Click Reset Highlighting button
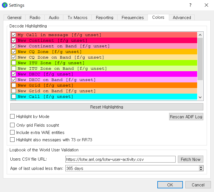 107,107
